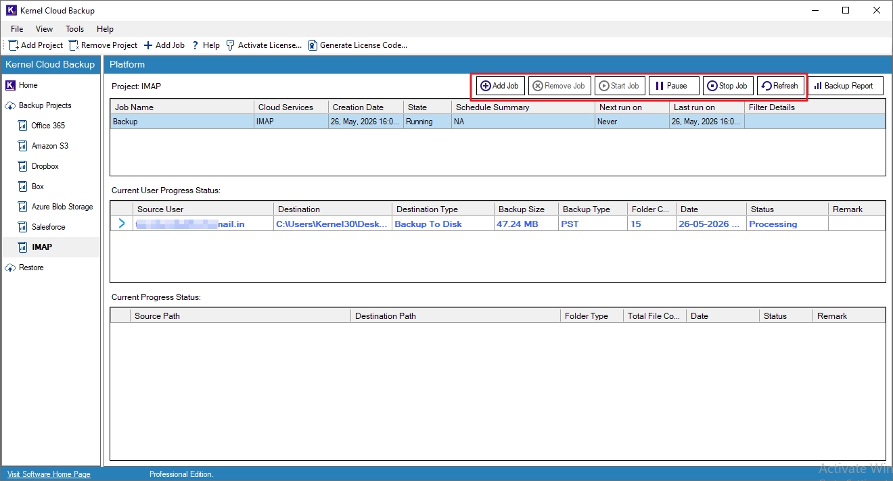Click the Remark header in Current Progress Status

coord(848,315)
